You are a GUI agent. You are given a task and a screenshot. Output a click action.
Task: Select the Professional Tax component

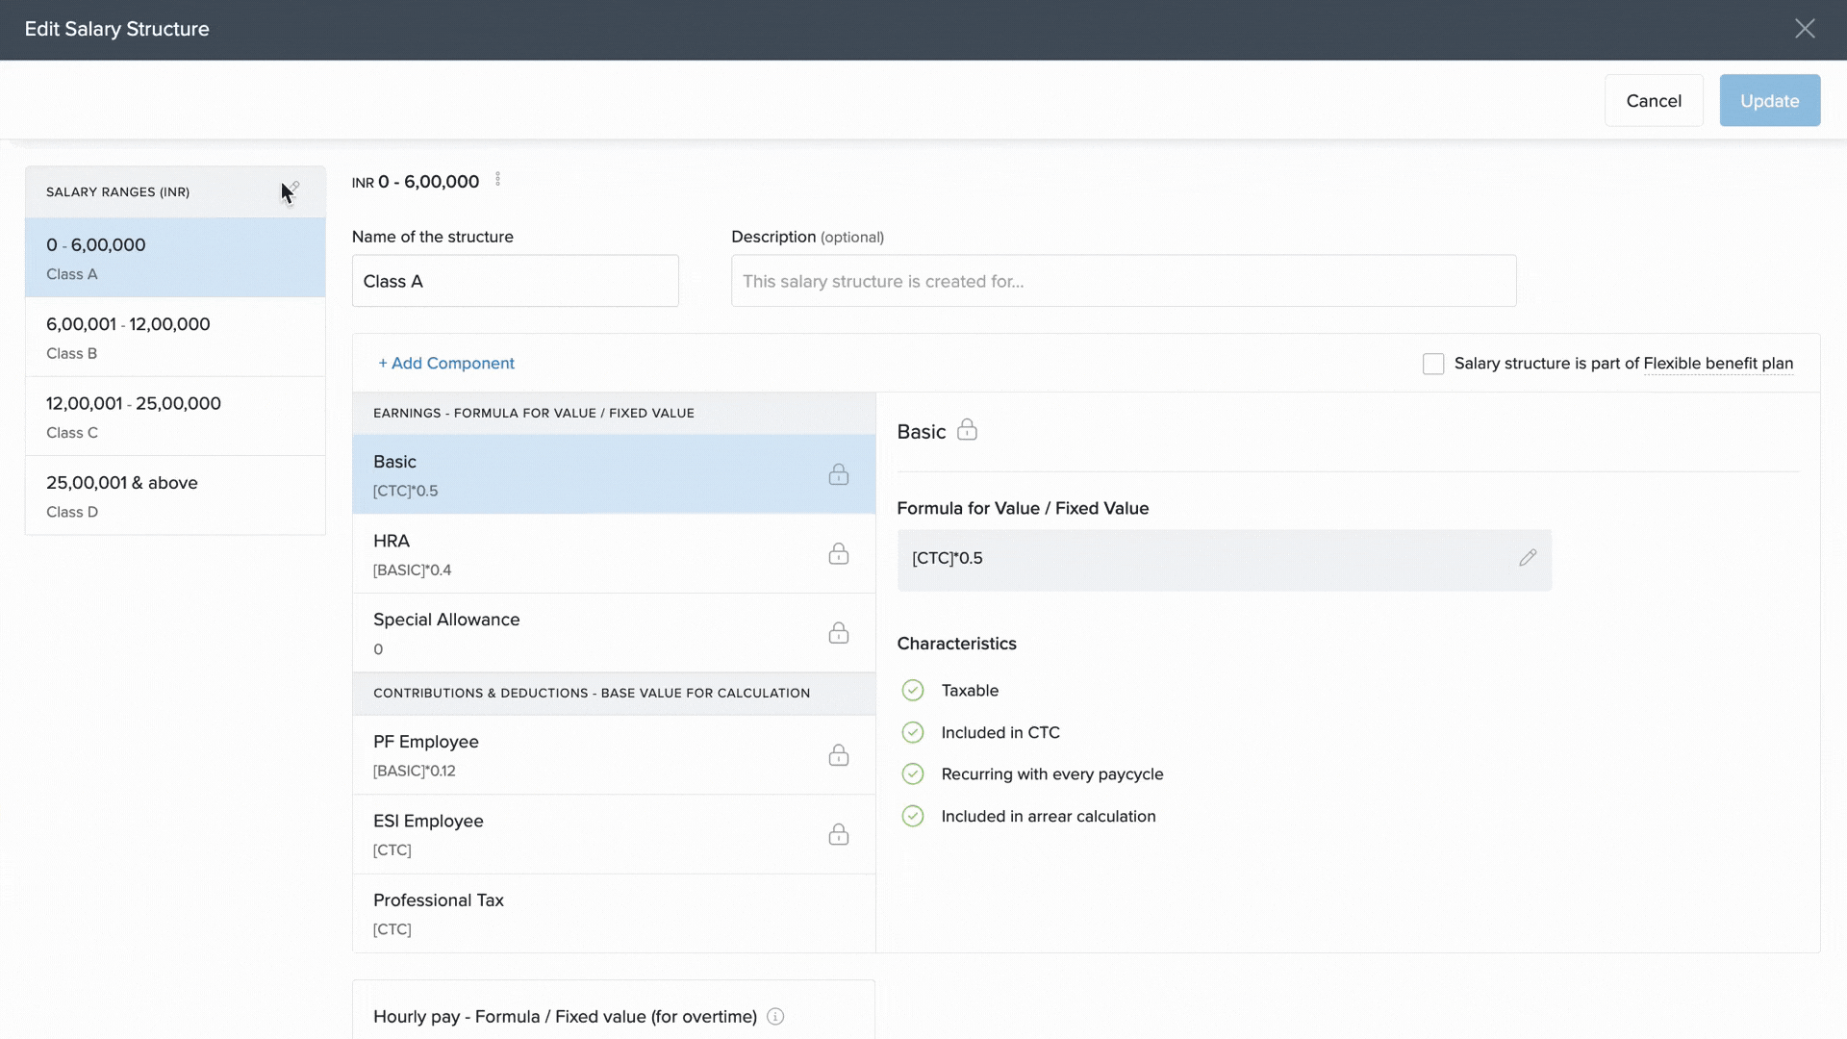tap(613, 914)
